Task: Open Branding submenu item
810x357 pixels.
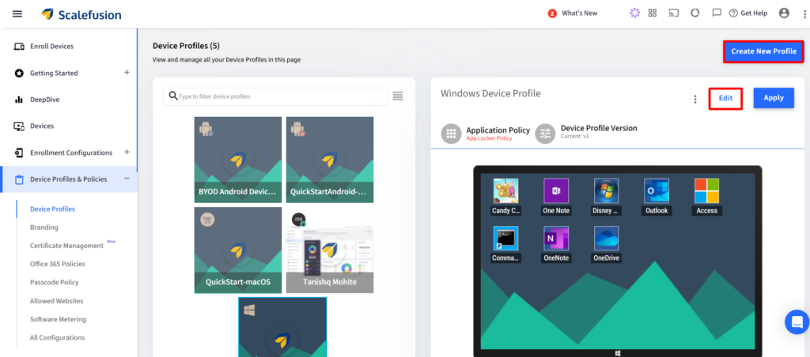Action: coord(44,227)
